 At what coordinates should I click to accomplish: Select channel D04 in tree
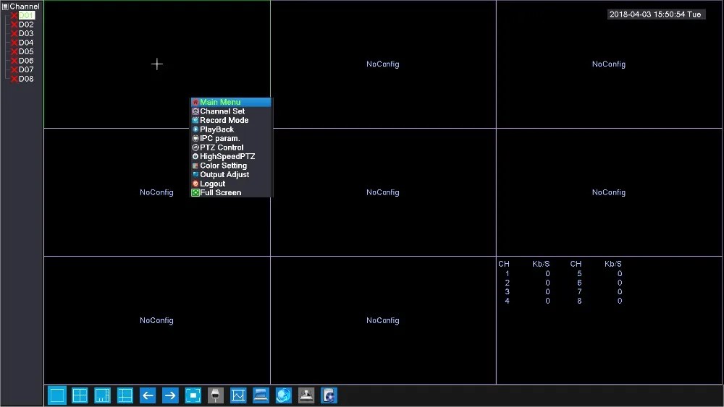point(26,43)
